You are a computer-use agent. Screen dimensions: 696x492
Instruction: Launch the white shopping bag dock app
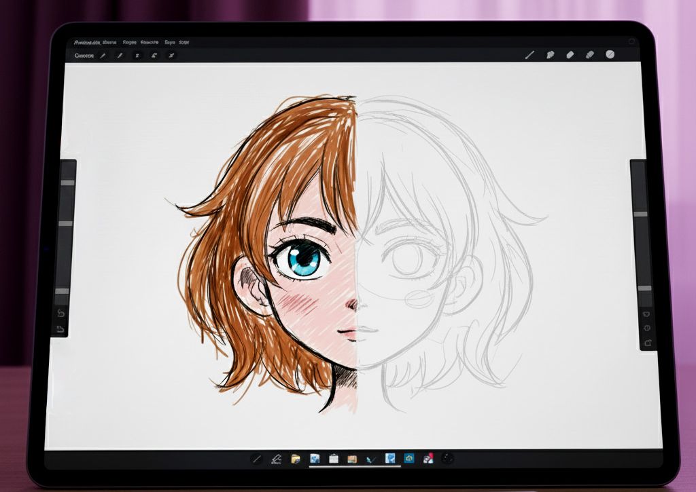coord(334,459)
